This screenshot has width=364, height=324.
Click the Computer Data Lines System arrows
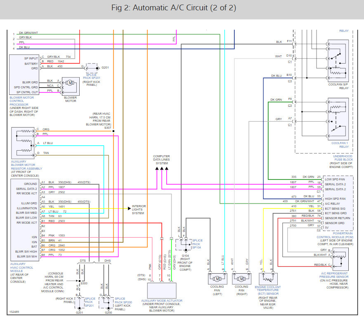coord(162,168)
